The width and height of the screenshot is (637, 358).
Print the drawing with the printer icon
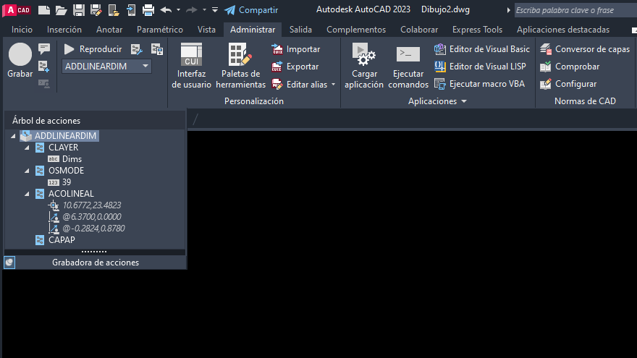(148, 9)
